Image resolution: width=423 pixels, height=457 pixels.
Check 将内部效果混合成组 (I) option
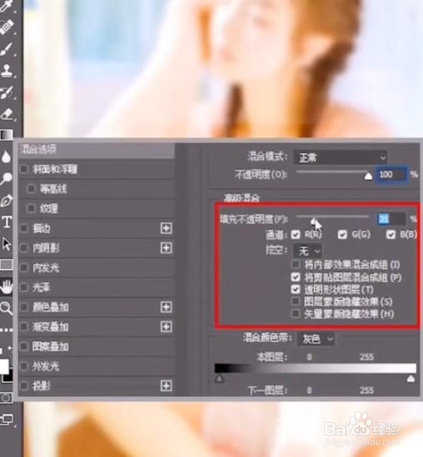(x=296, y=264)
